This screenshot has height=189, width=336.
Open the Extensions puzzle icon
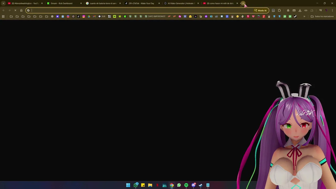coord(279,10)
